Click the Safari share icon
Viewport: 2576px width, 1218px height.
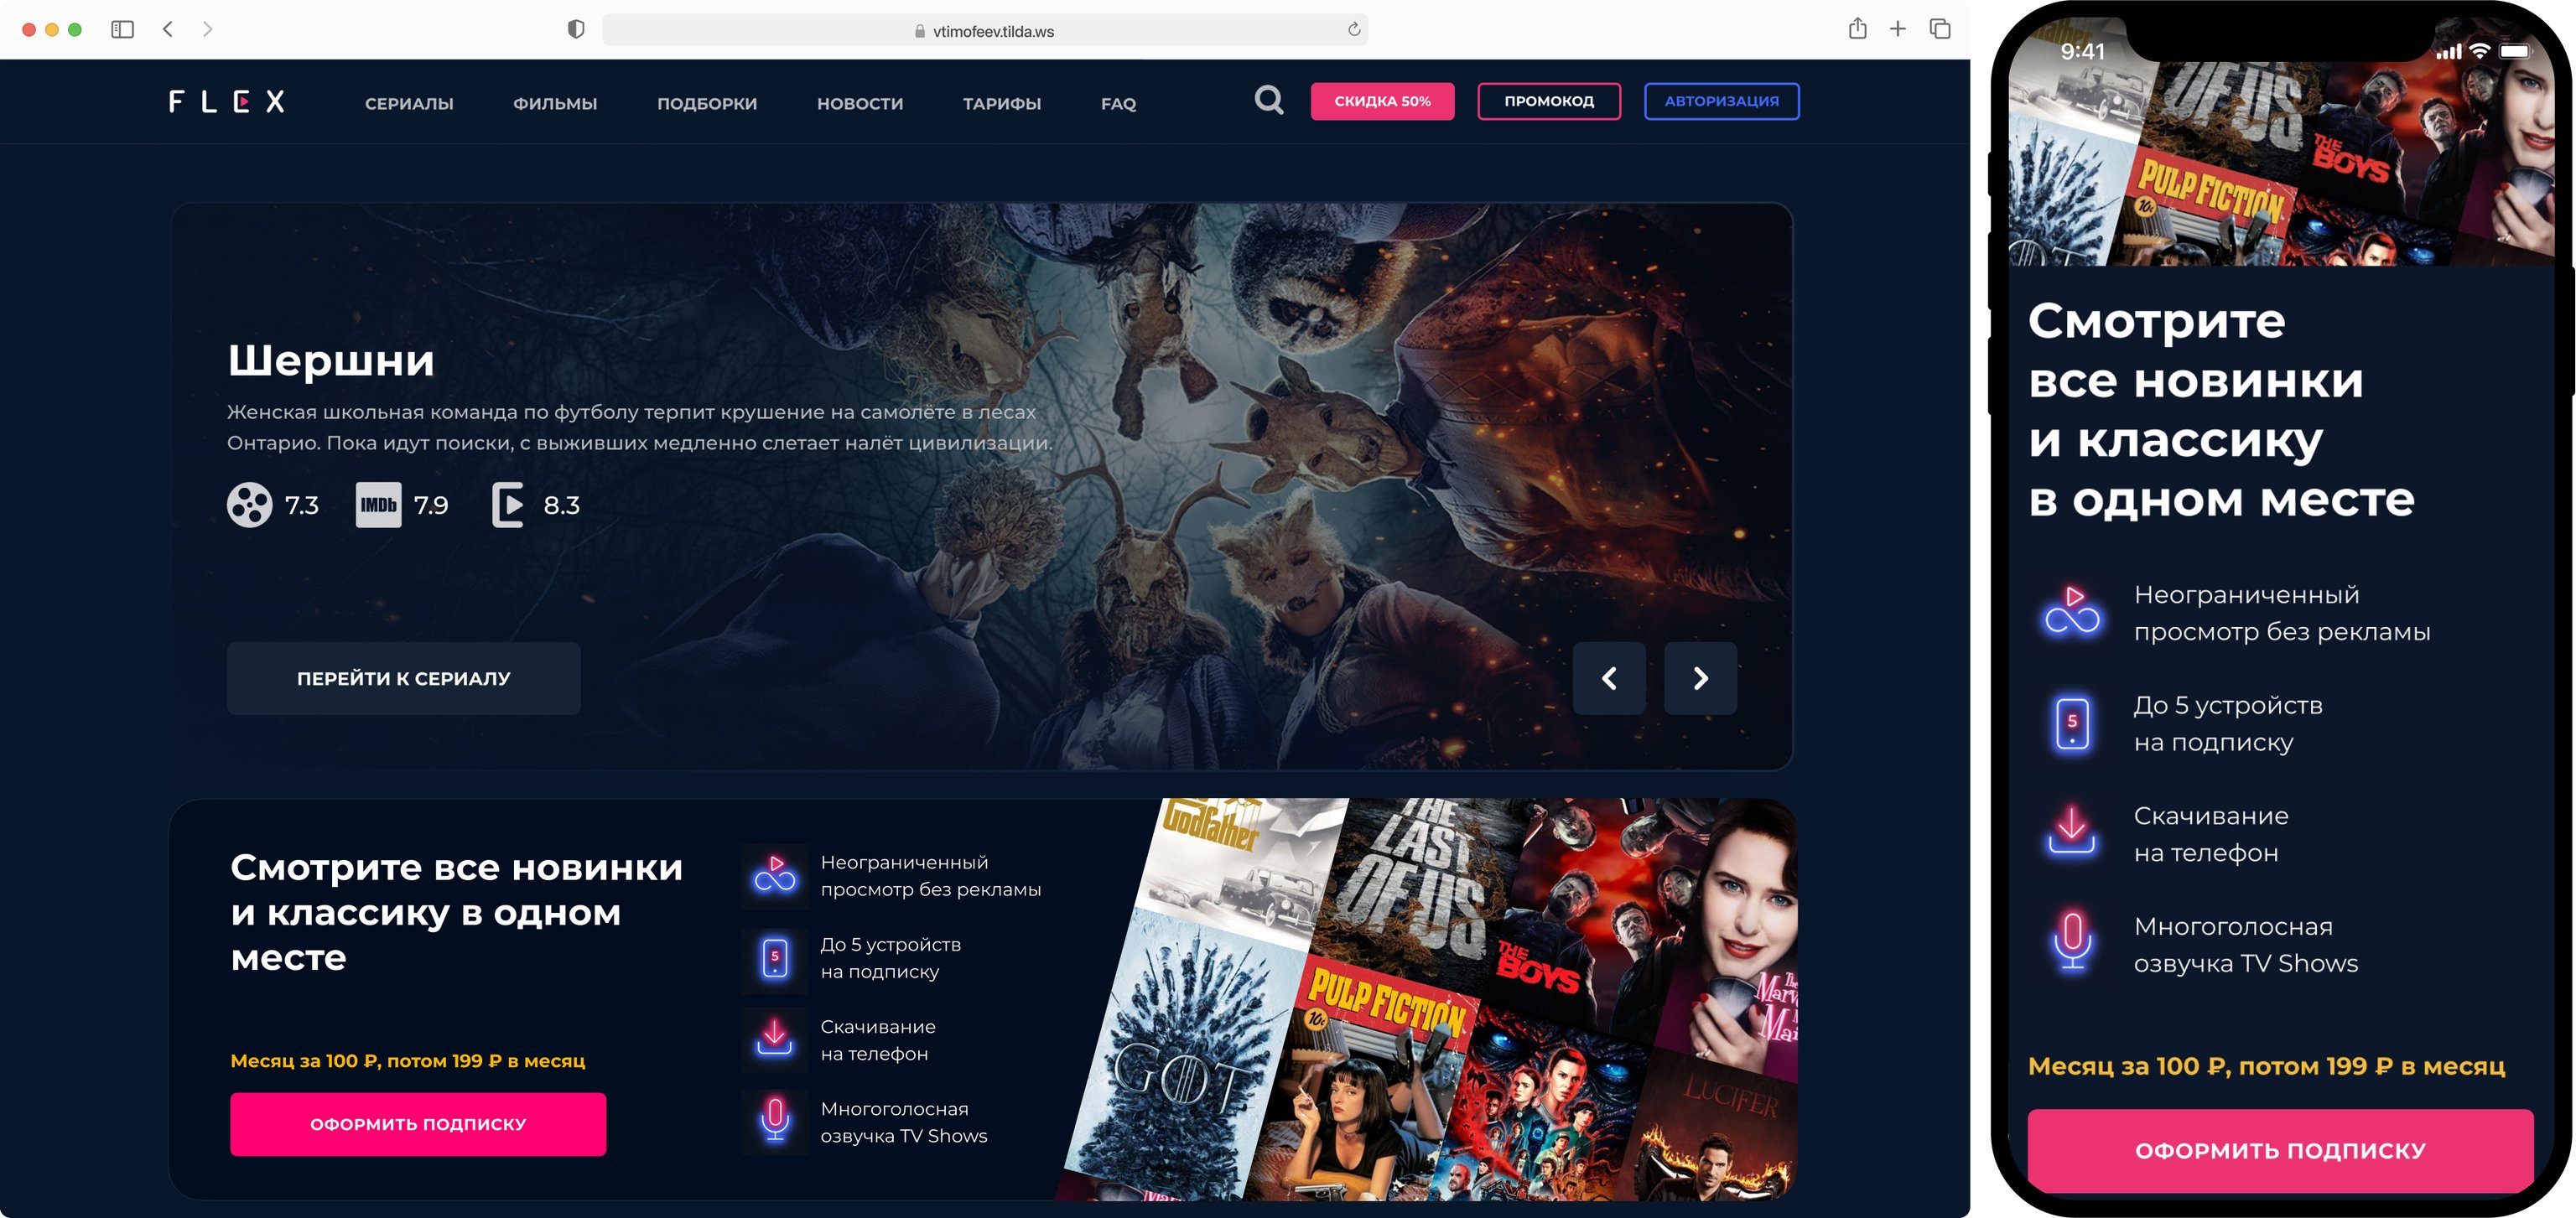(1857, 29)
